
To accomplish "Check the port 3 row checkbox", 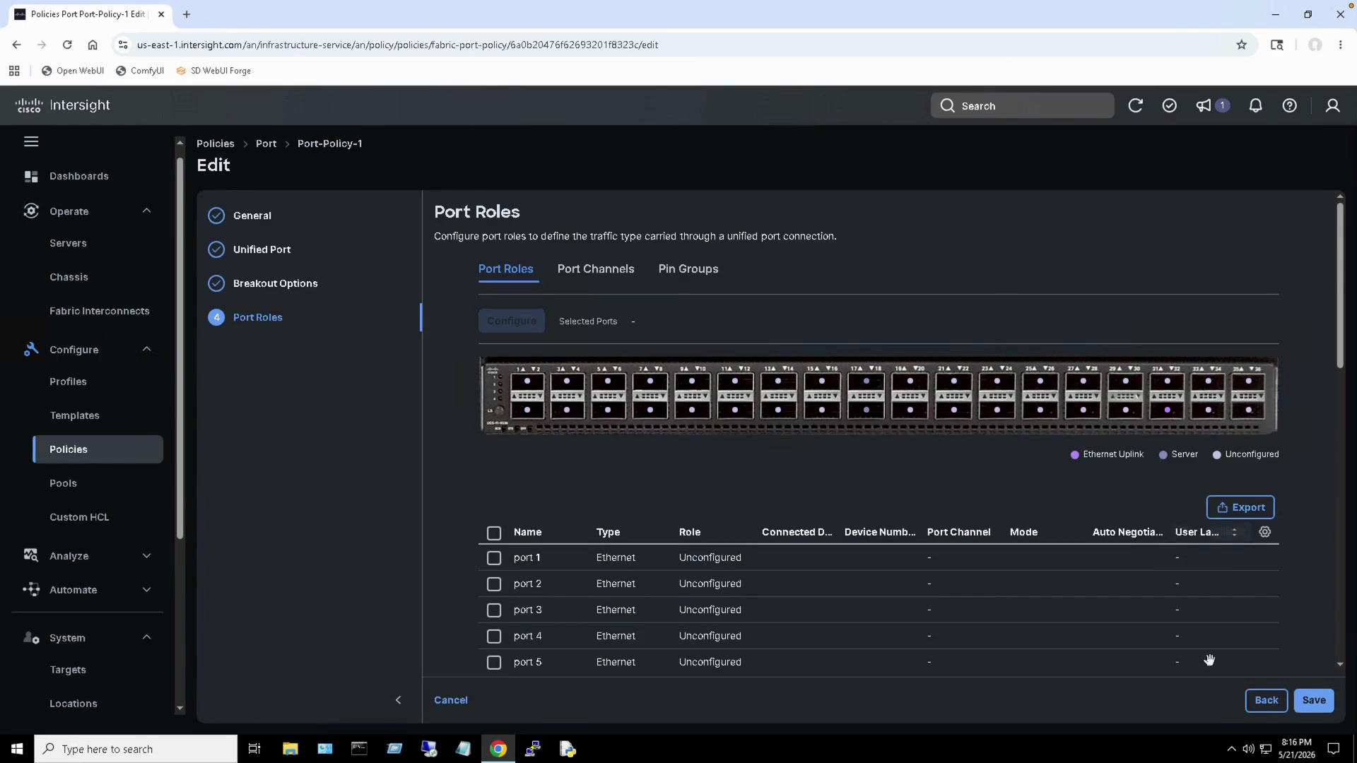I will coord(494,610).
